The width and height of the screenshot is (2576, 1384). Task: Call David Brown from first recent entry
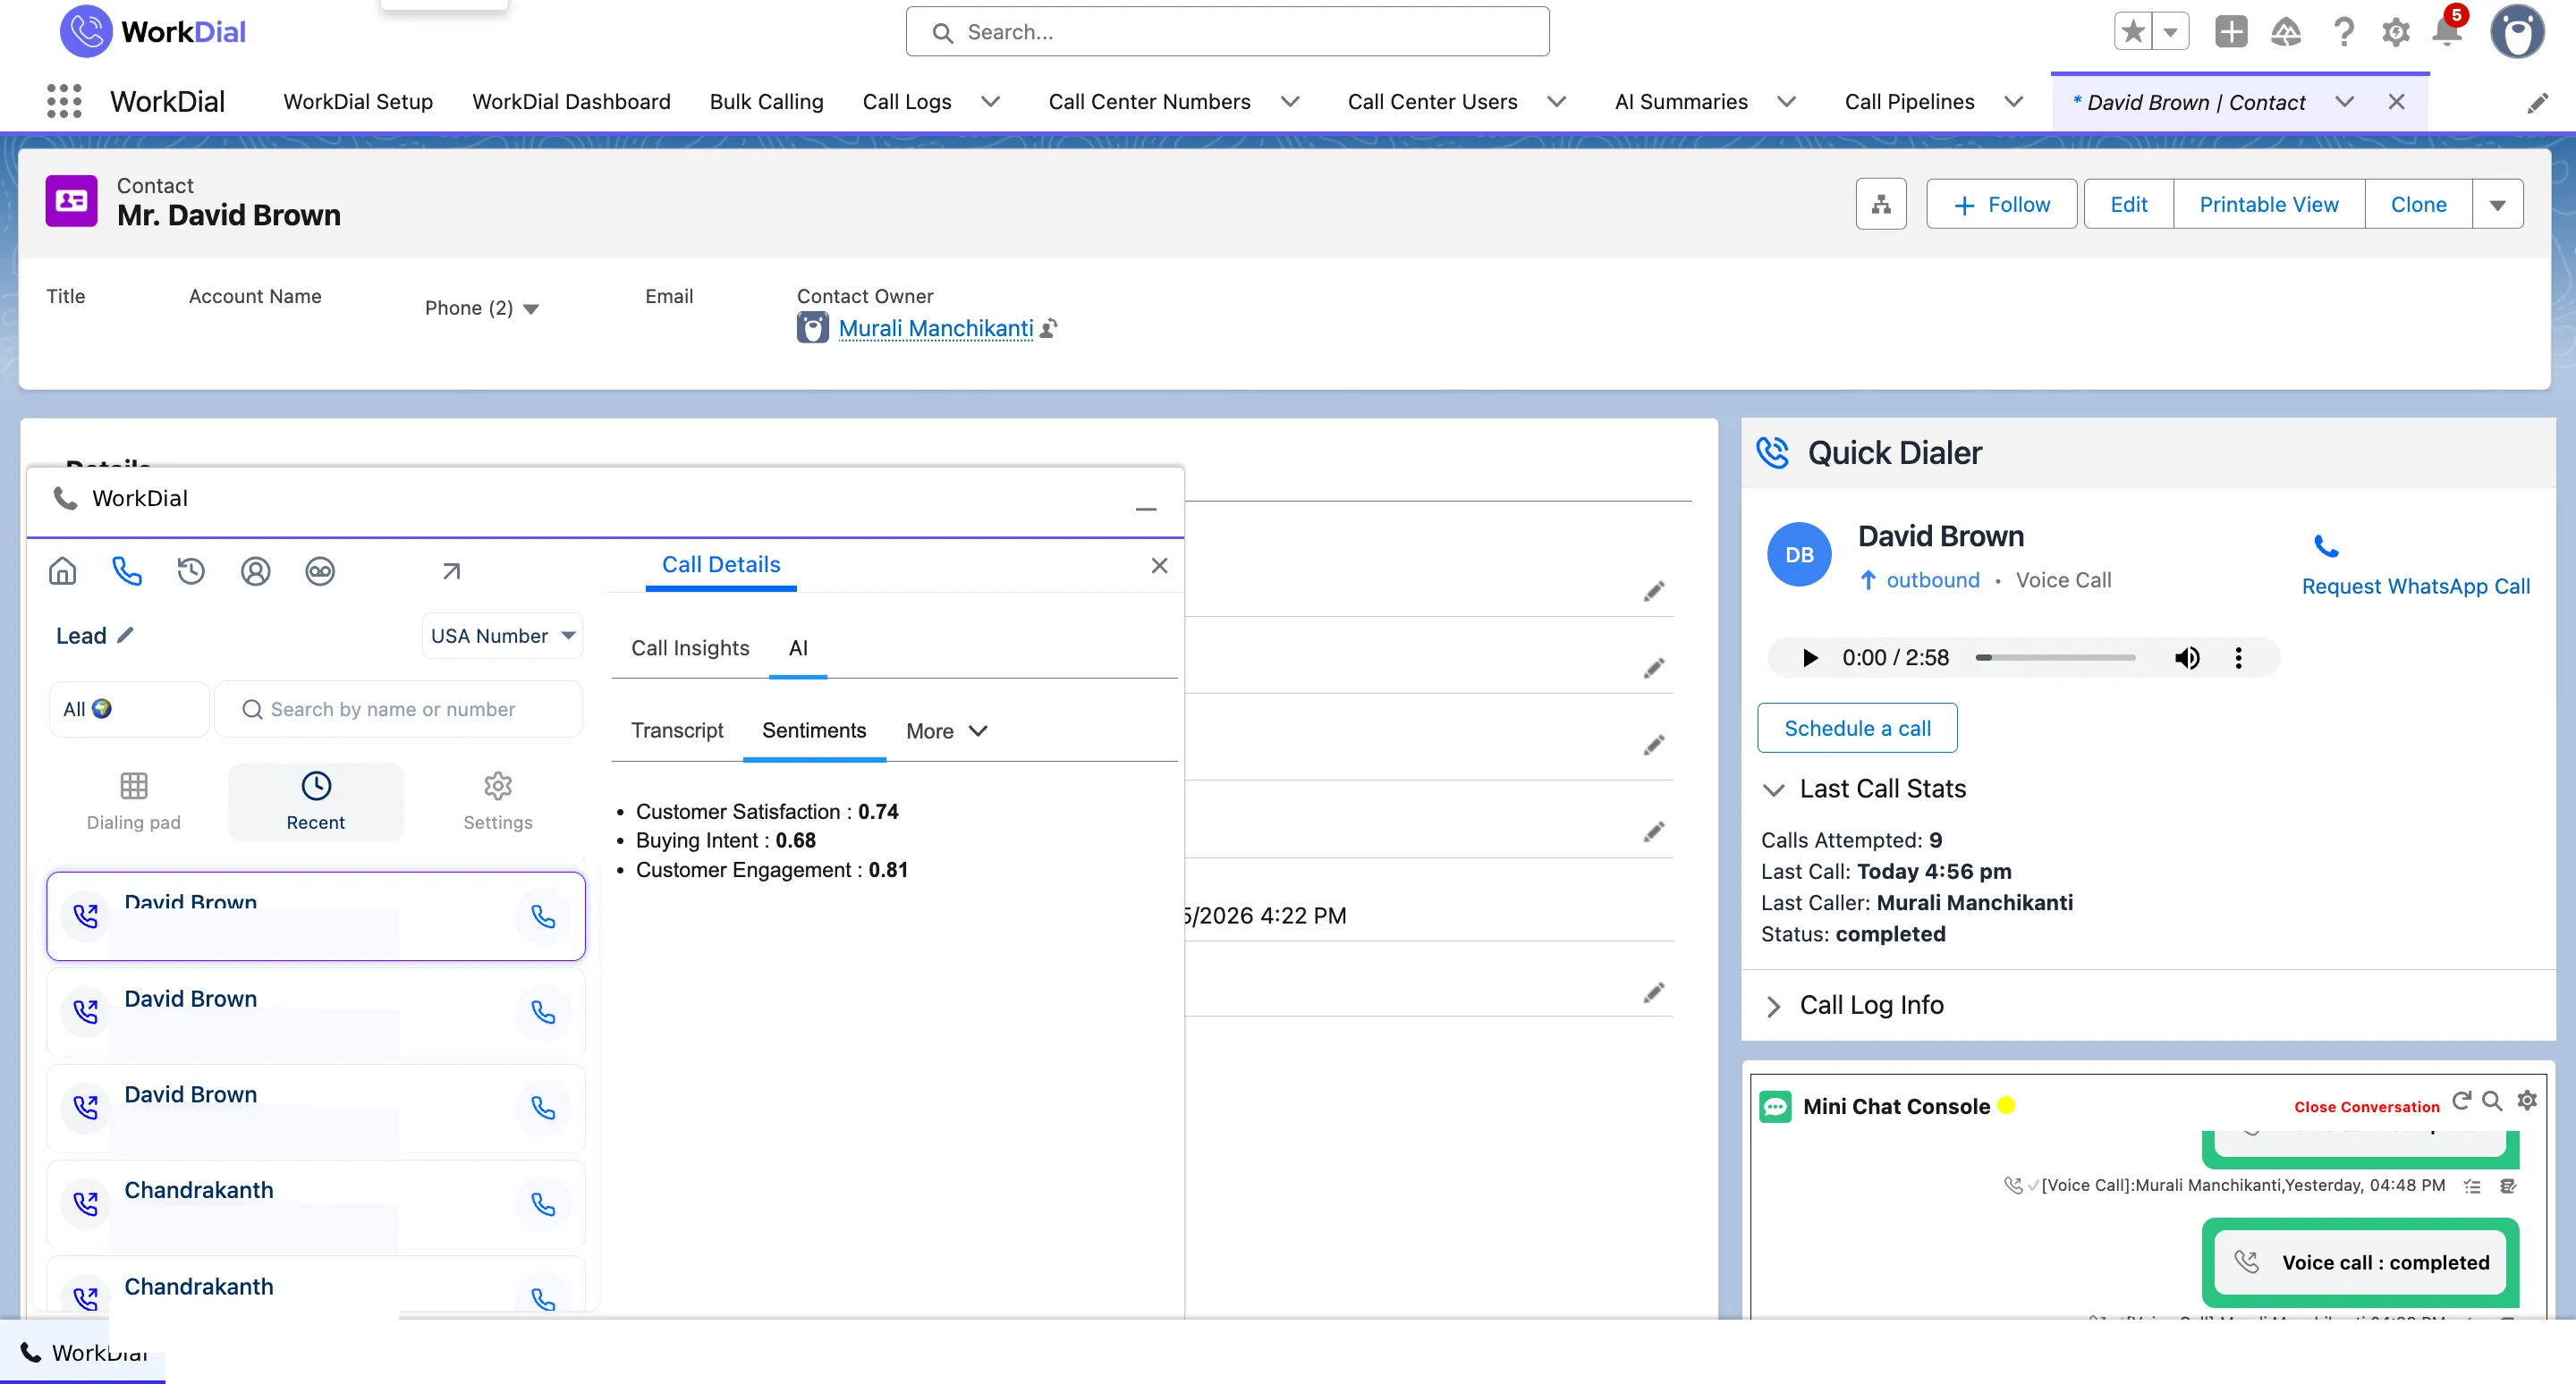(x=543, y=916)
